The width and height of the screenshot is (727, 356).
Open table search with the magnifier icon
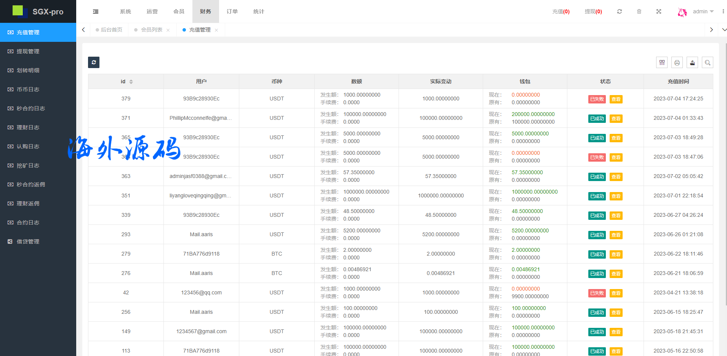708,63
